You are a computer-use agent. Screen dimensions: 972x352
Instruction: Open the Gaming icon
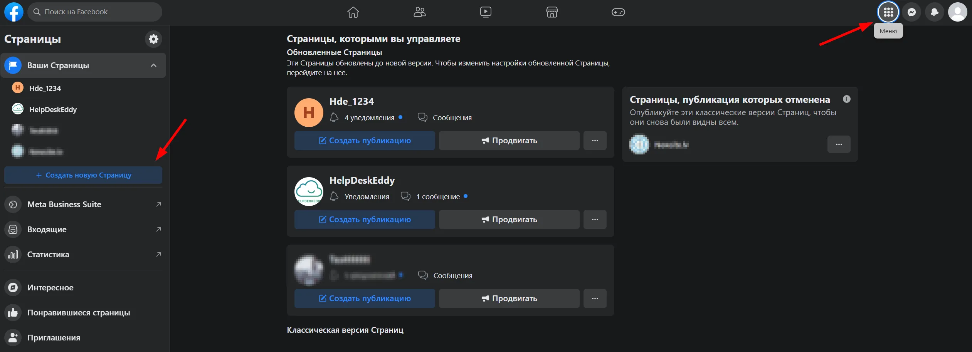coord(618,12)
